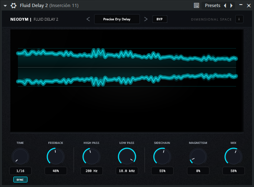The width and height of the screenshot is (254, 187).
Task: Select previous plugin preset chevron
Action: point(88,19)
